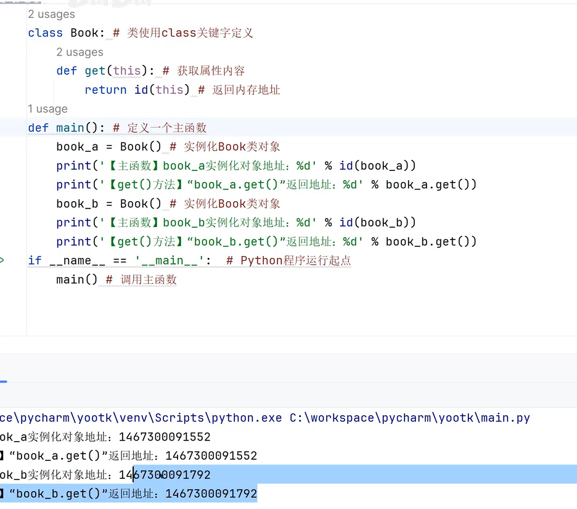Open the "C:\workspace\pycharm\yootk\main.py" path in console

pyautogui.click(x=409, y=418)
